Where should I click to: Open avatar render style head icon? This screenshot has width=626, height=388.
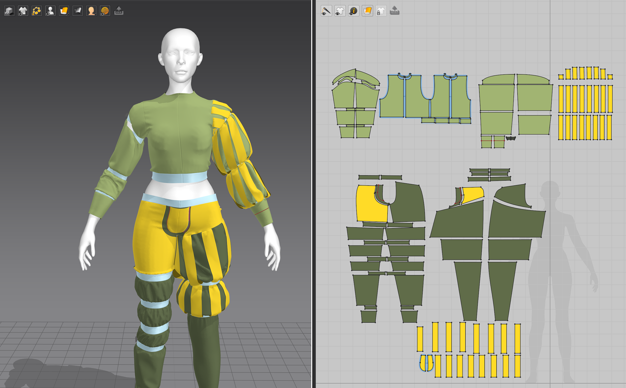(91, 11)
